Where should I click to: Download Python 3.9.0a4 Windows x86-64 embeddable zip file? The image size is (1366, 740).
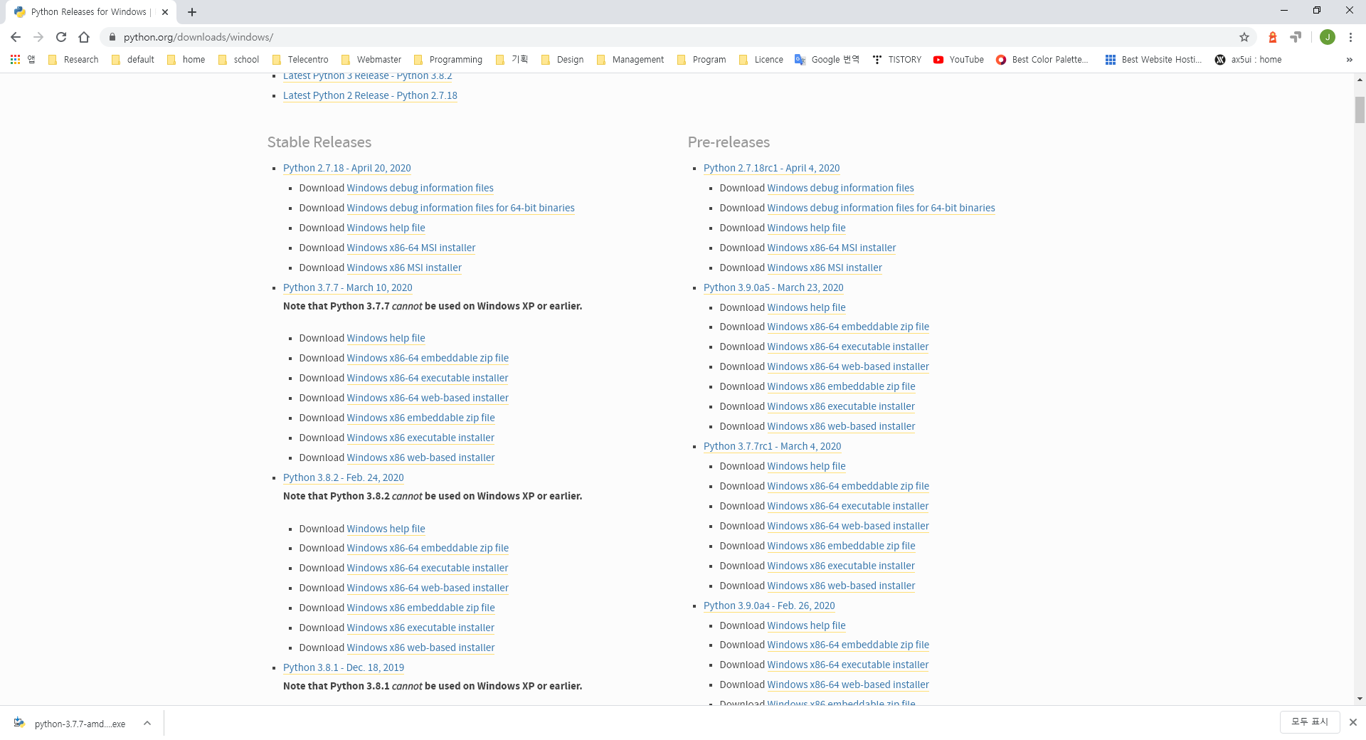coord(848,645)
